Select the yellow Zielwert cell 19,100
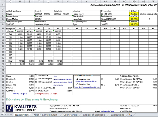 [134, 14]
